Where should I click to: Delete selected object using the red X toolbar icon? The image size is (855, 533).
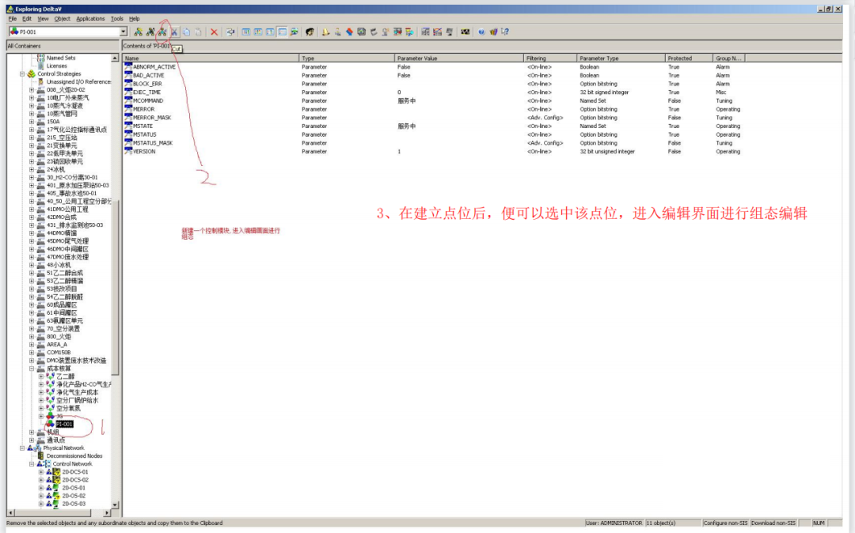[x=215, y=32]
